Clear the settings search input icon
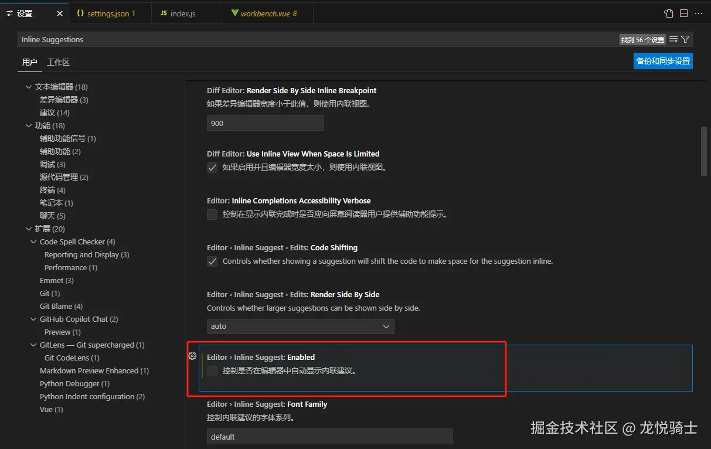Screen dimensions: 711x449 click(673, 39)
